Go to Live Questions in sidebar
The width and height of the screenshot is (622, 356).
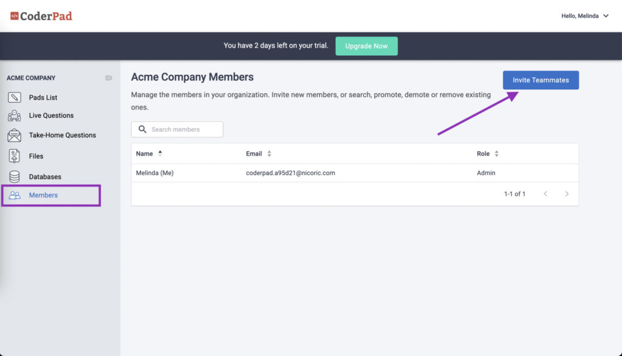51,115
